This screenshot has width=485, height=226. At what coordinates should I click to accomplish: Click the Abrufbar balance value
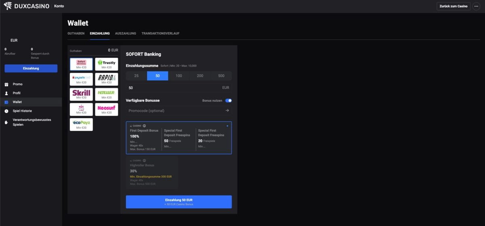coord(6,49)
